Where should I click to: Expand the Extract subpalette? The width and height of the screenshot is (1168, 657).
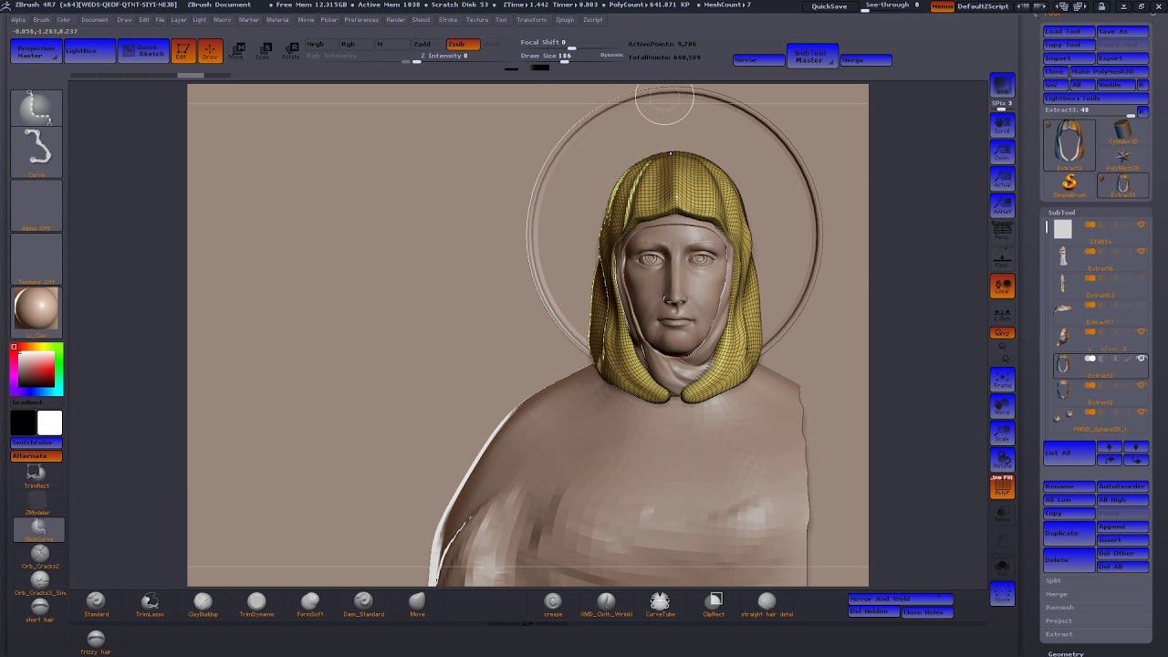[1058, 634]
